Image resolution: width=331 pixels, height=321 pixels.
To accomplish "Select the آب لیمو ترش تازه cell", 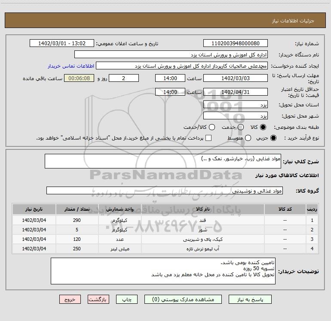I will click(x=202, y=249).
